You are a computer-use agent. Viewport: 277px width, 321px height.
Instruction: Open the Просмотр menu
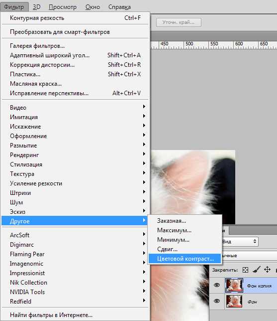tap(63, 7)
